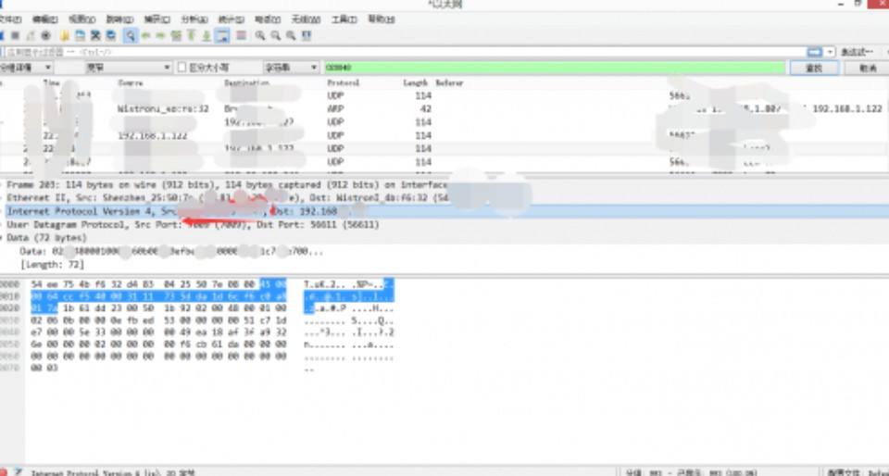The image size is (889, 476).
Task: Open the narrow/wide character width dropdown
Action: 128,68
